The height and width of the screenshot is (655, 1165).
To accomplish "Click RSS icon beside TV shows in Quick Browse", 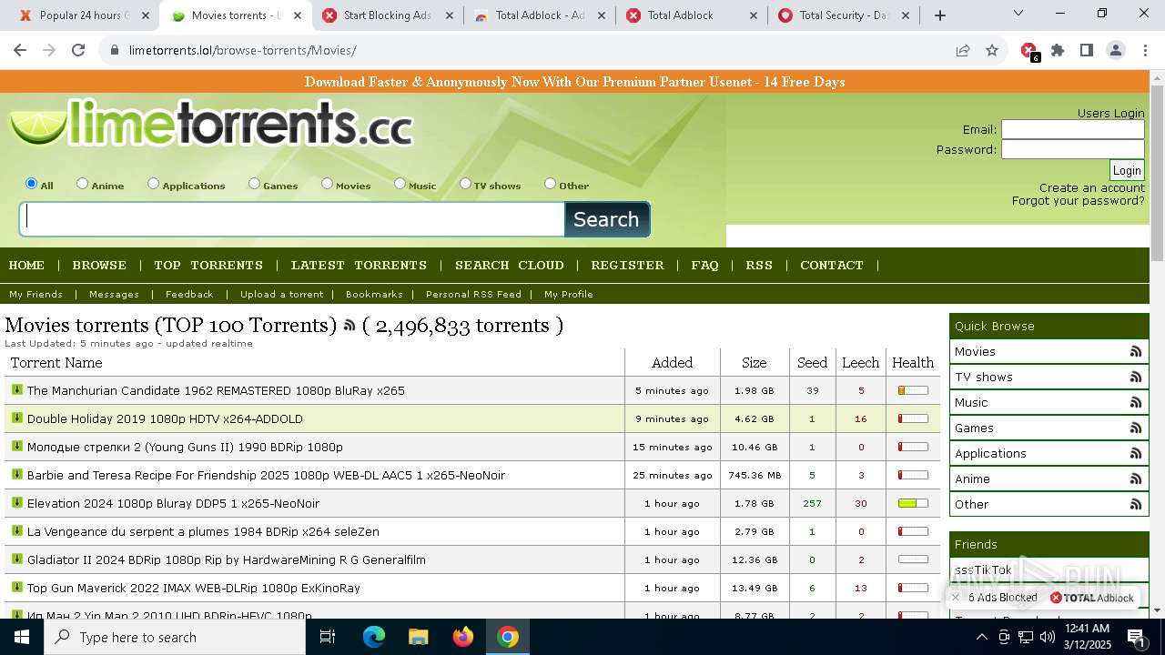I will [x=1136, y=377].
